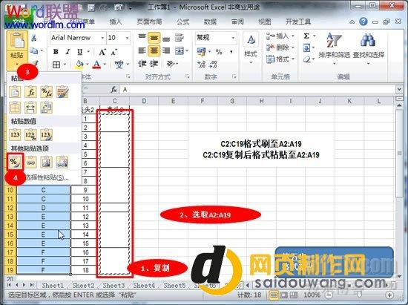
Task: Choose the No Borders paste icon
Action: click(15, 108)
